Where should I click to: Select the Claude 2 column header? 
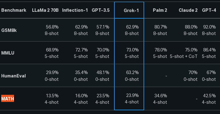click(188, 10)
